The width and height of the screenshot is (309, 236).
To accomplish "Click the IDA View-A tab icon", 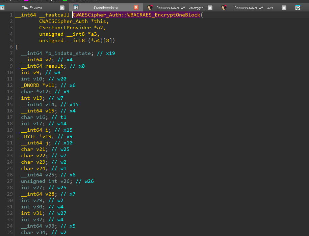I will click(2, 8).
